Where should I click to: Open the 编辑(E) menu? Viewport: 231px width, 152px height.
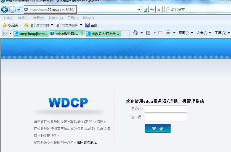click(x=23, y=18)
